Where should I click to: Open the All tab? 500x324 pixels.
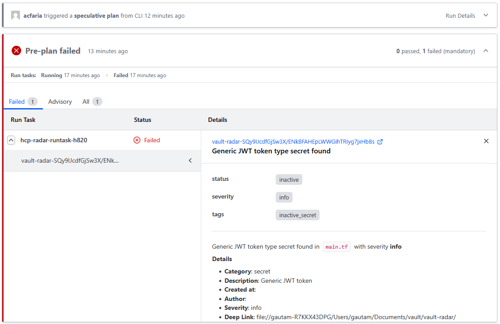click(x=86, y=101)
